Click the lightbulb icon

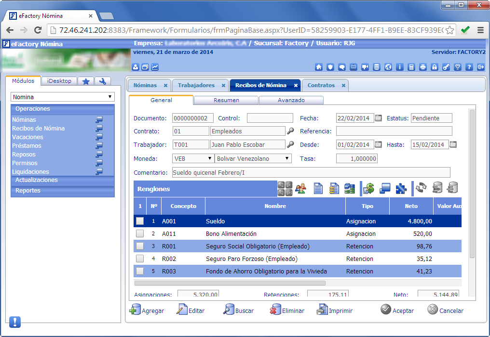[458, 67]
